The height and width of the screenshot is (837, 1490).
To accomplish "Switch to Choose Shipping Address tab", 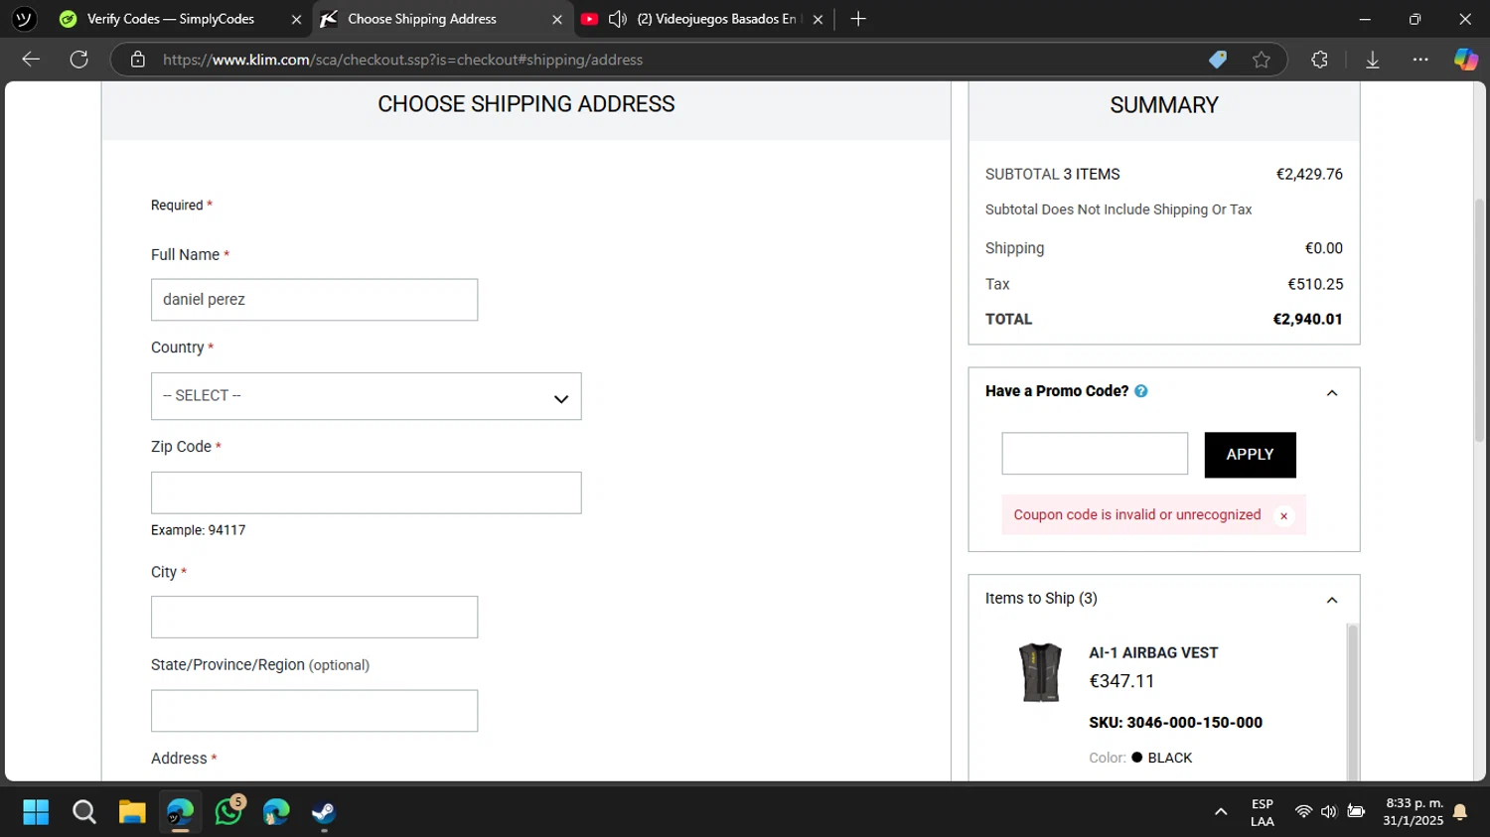I will point(422,19).
